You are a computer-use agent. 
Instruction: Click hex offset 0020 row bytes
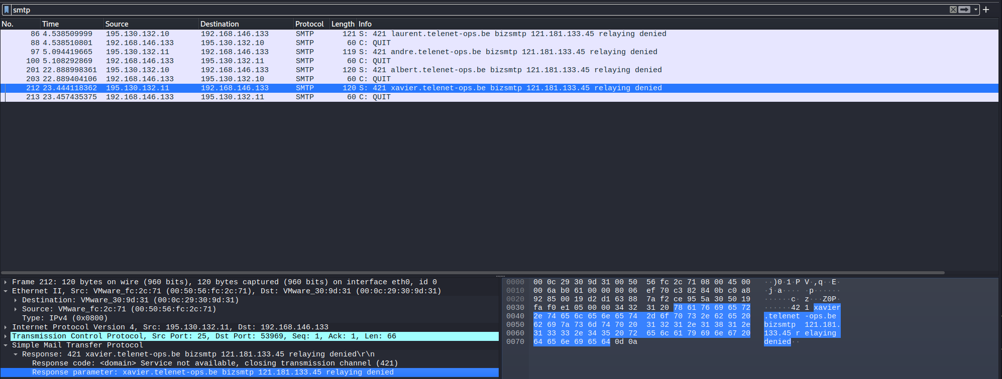coord(642,299)
